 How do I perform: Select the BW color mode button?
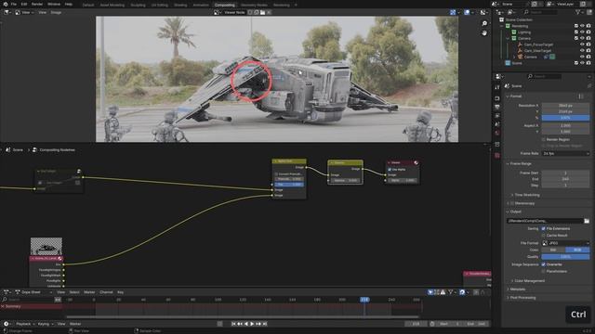(x=553, y=250)
